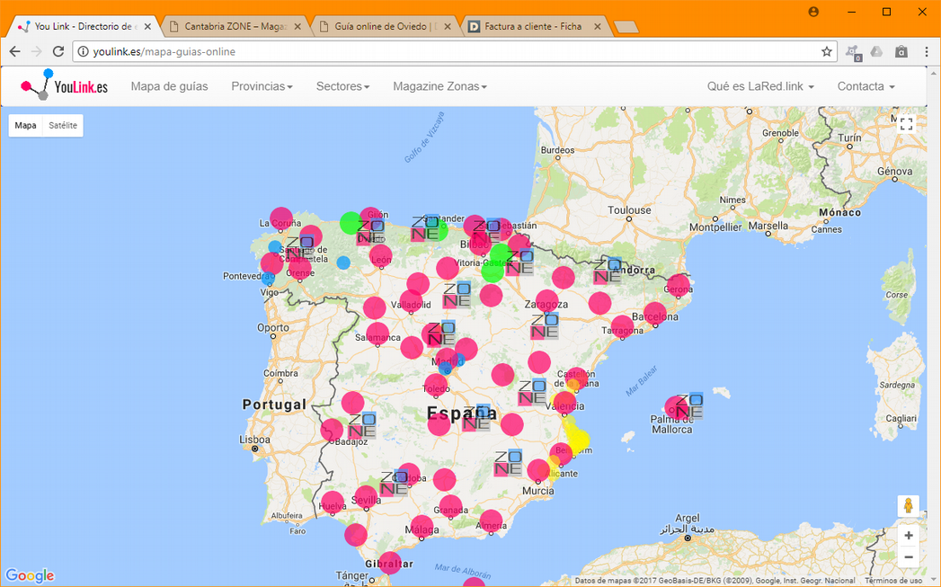Select the Street View pegman
This screenshot has width=941, height=587.
(x=908, y=506)
